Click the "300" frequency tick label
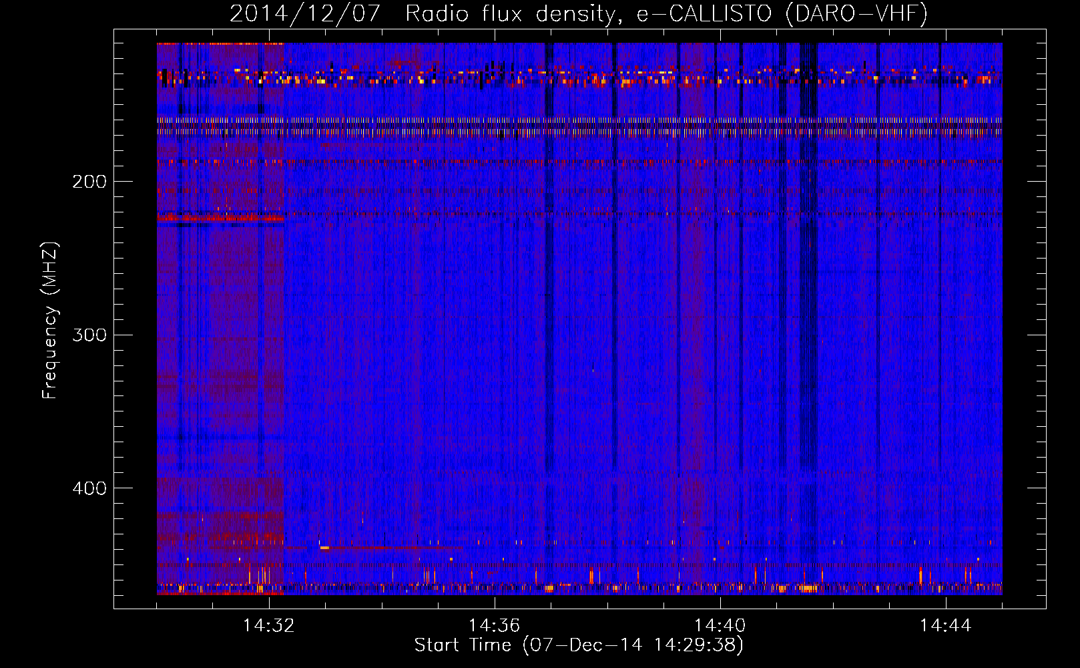Image resolution: width=1080 pixels, height=668 pixels. tap(89, 335)
